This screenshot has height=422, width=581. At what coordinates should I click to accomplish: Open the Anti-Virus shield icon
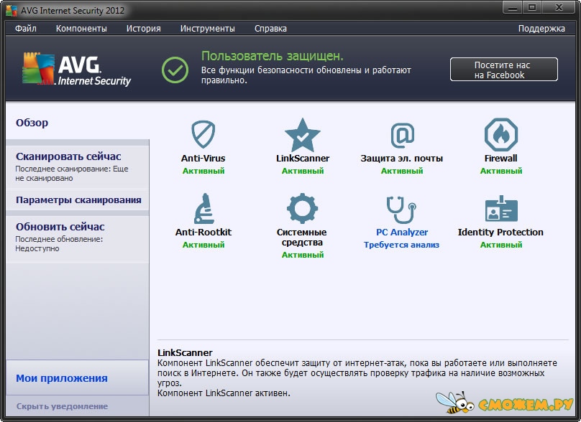pos(203,134)
